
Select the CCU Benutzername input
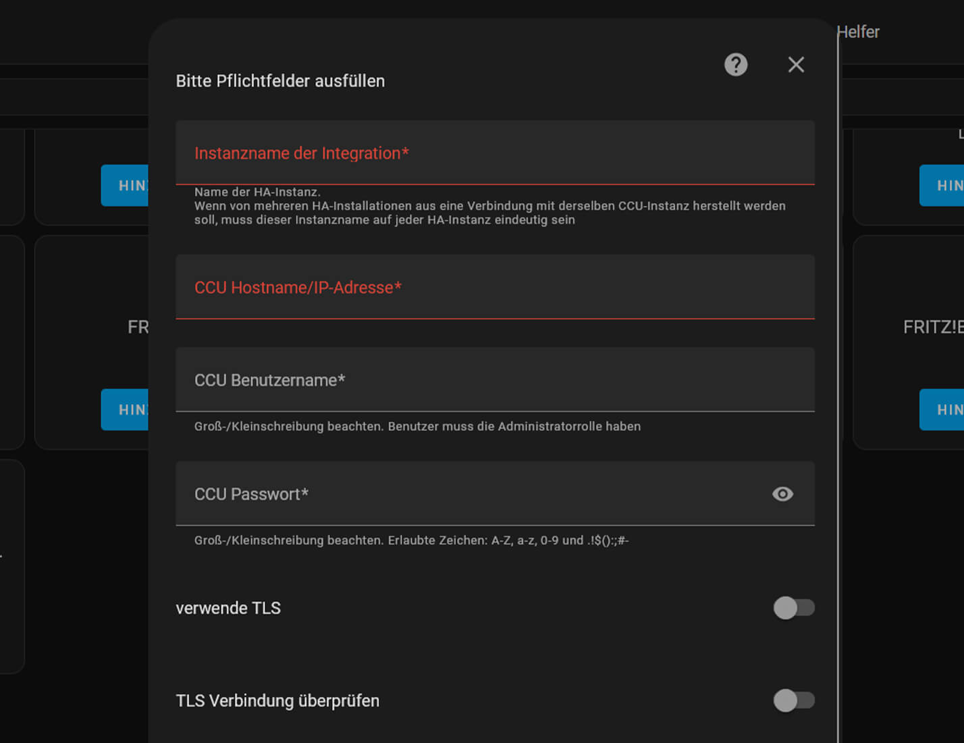tap(494, 380)
